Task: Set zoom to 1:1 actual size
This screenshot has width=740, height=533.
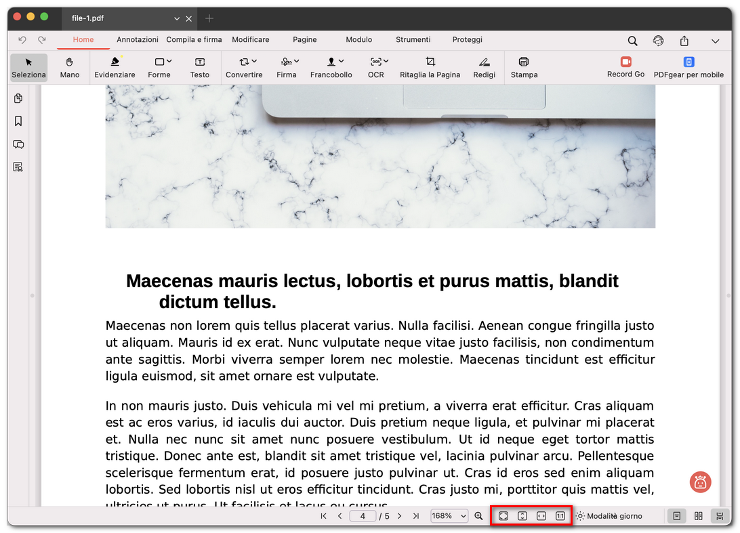Action: [560, 515]
